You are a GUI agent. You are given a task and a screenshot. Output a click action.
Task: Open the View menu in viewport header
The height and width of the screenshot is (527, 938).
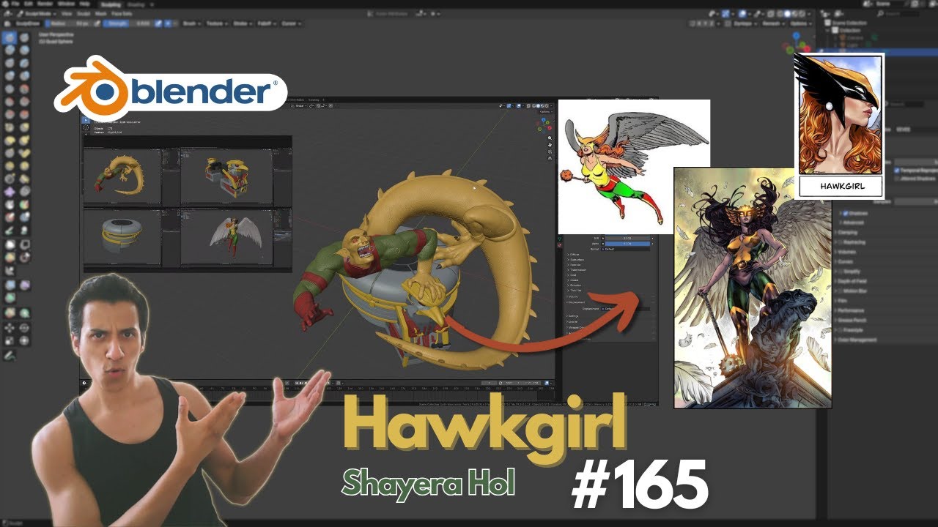tap(67, 13)
